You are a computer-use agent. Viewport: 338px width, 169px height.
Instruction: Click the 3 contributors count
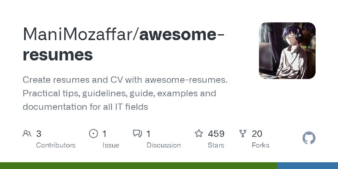pyautogui.click(x=38, y=134)
